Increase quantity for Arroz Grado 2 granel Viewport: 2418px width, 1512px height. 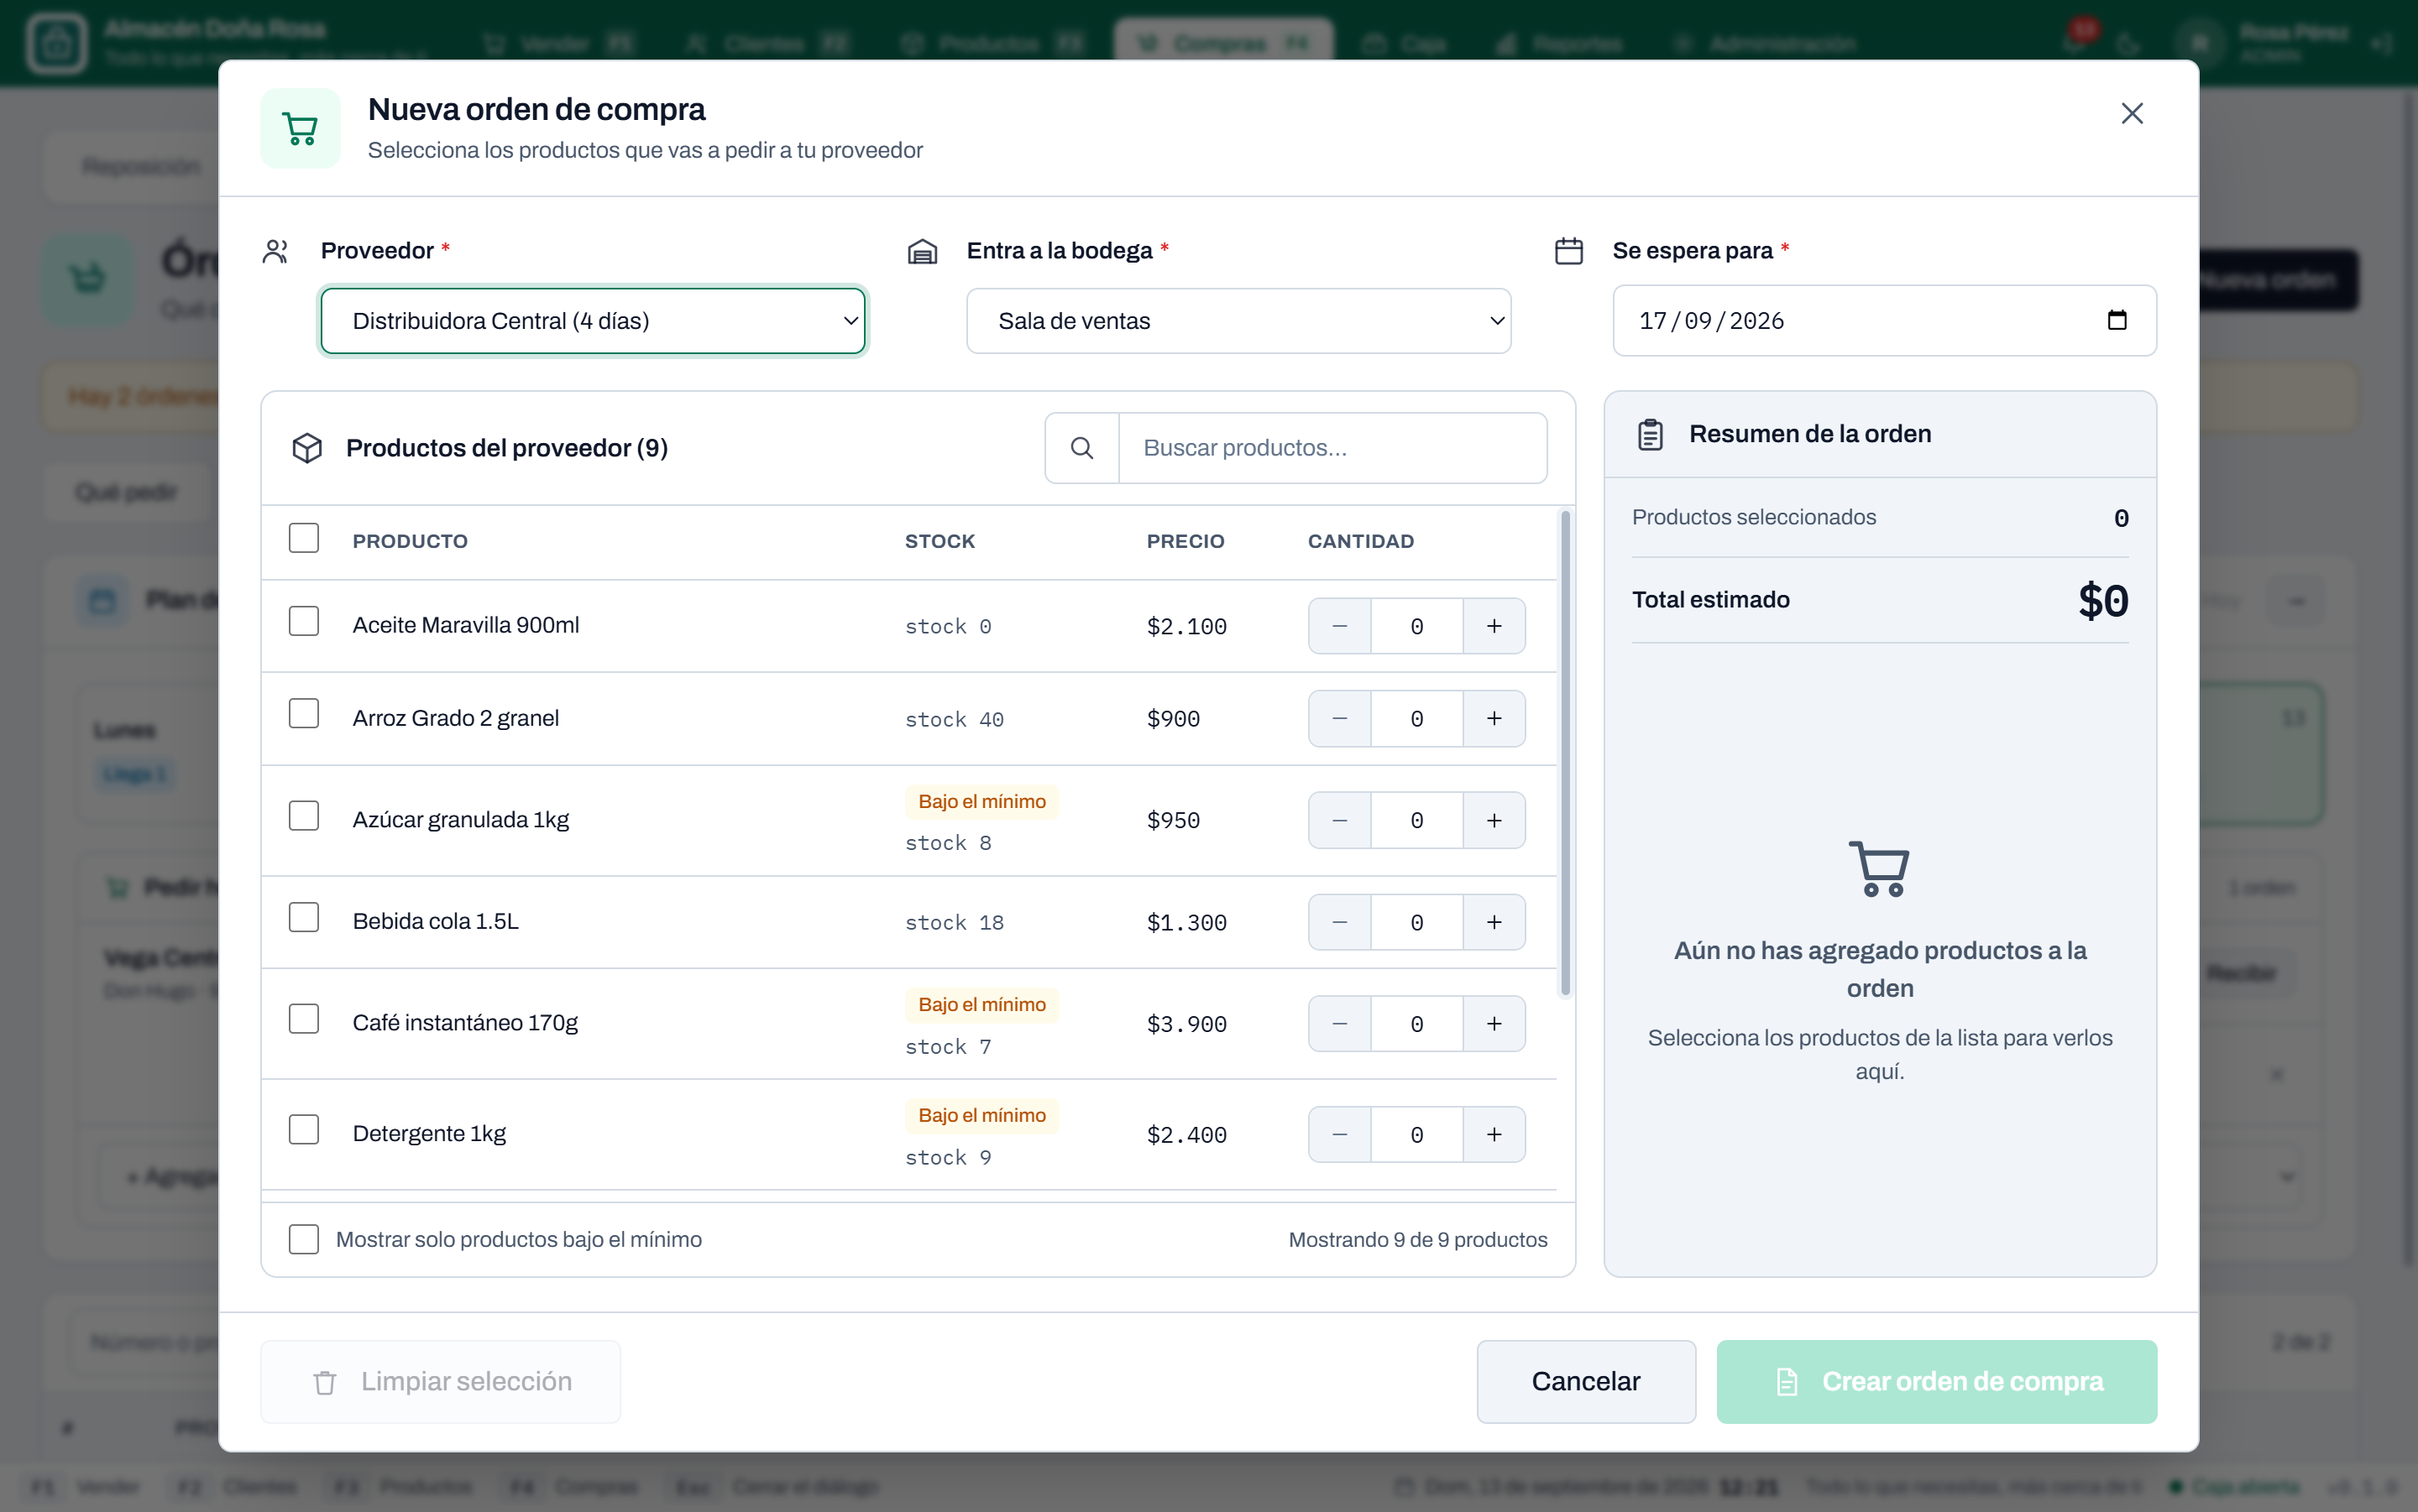(1494, 719)
